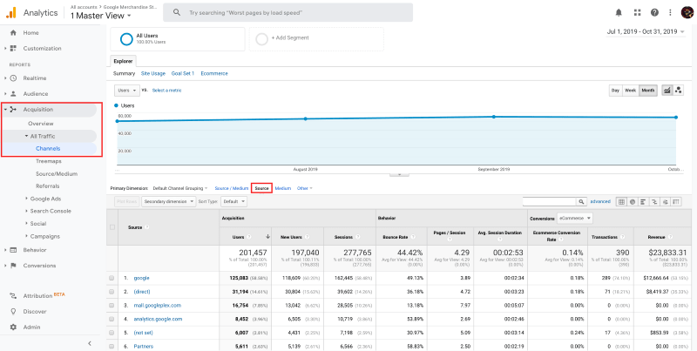The height and width of the screenshot is (351, 697).
Task: Focus the top search bar
Action: click(288, 12)
